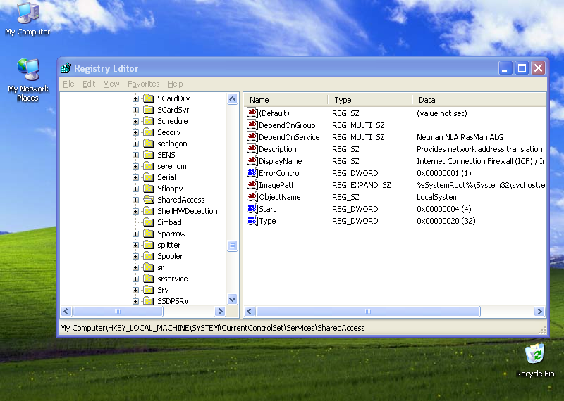This screenshot has height=401, width=564.
Task: Click the Name column header
Action: [x=286, y=100]
